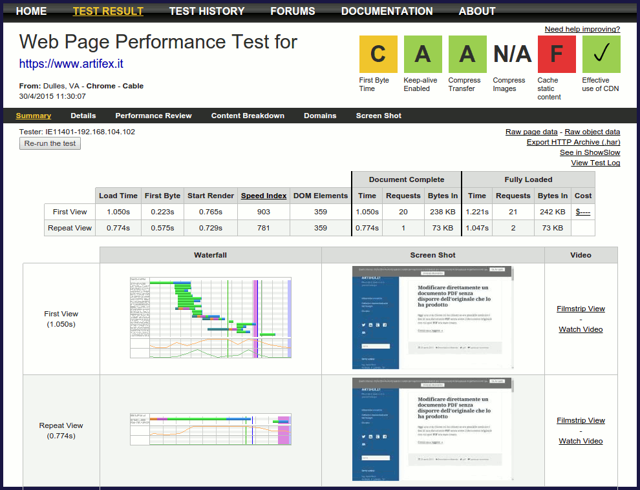Click the First View Load Time value 1.050s
This screenshot has width=640, height=490.
pos(118,212)
